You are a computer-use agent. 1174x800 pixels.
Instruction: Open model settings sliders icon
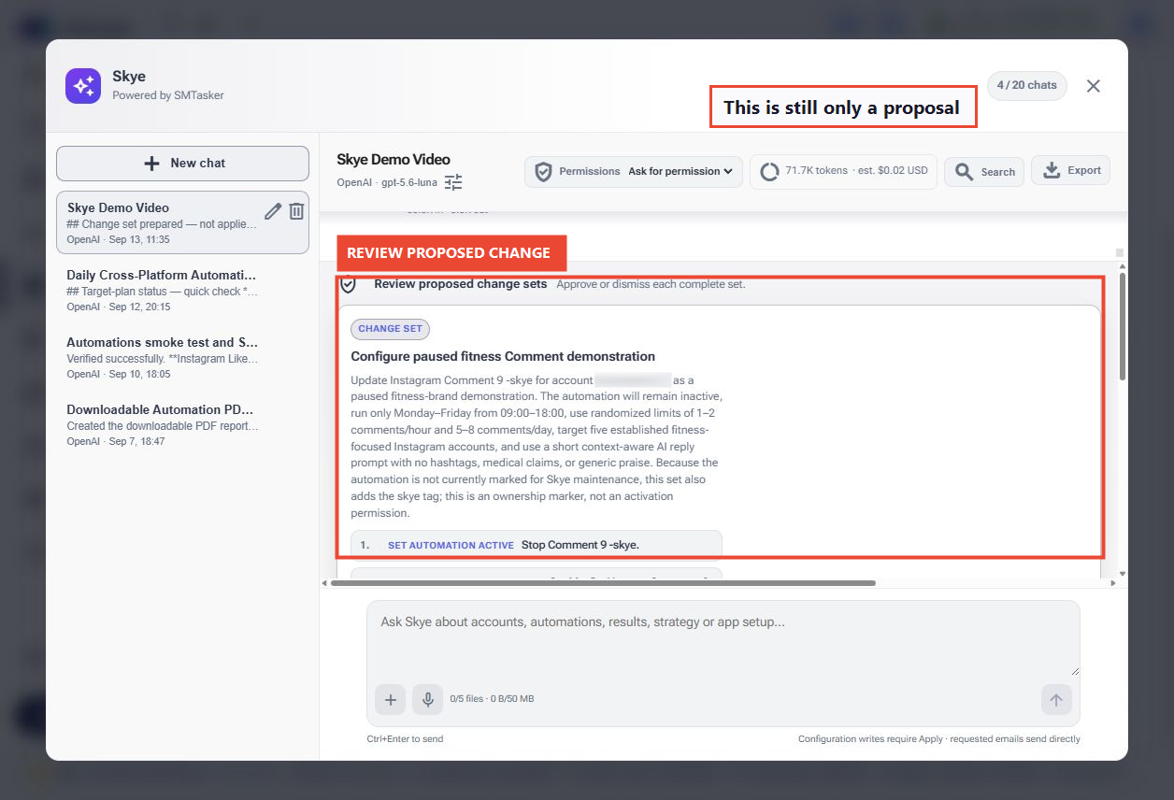coord(453,182)
